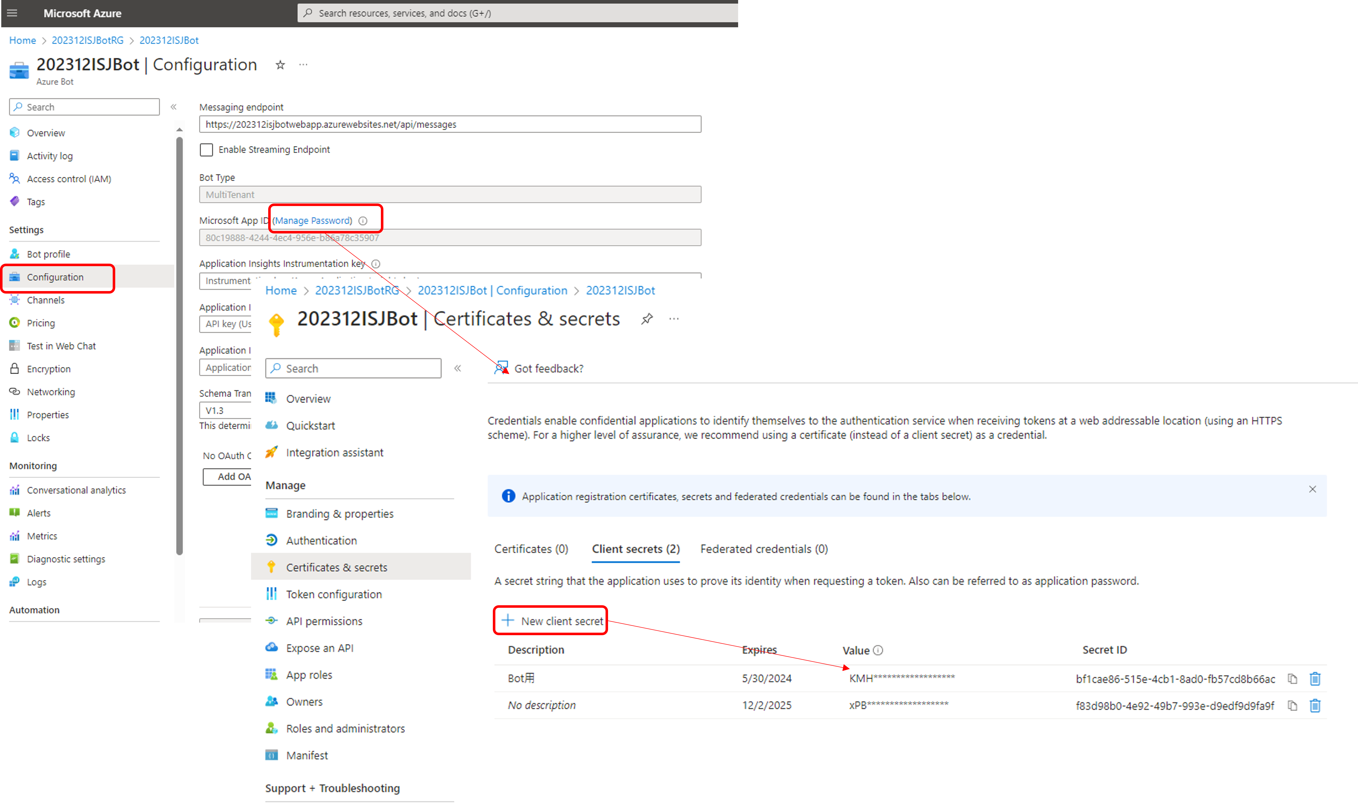Click the Messaging endpoint input field
1358x808 pixels.
(x=450, y=124)
